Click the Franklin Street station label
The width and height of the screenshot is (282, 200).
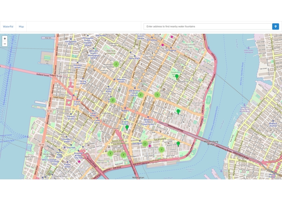71,117
